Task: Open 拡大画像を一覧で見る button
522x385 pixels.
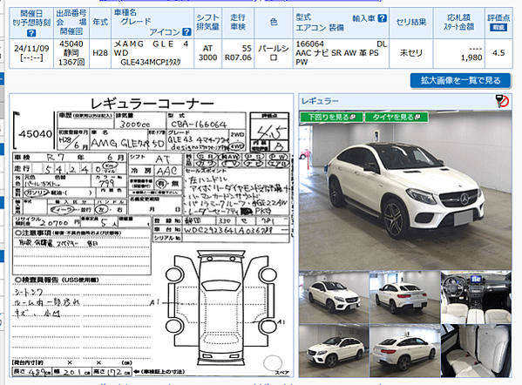Action: (460, 80)
